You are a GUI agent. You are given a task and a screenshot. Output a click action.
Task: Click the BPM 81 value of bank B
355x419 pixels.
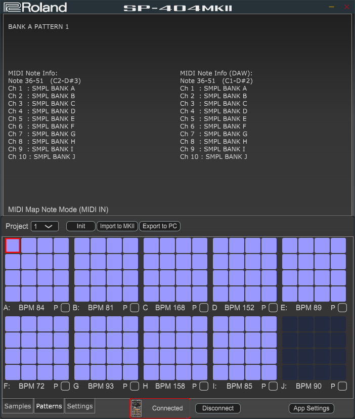click(x=101, y=308)
